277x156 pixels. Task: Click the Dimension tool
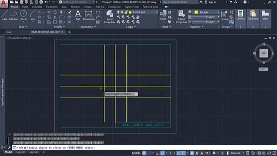(88, 16)
